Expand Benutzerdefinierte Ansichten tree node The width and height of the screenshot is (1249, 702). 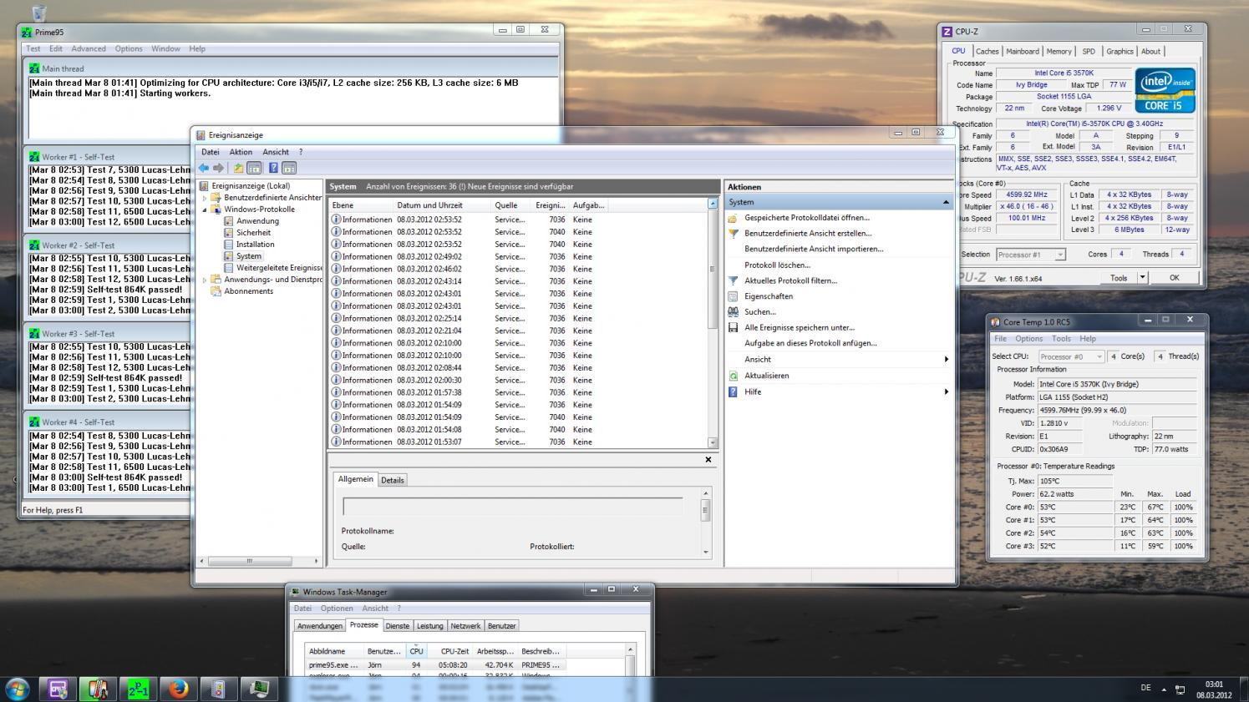pyautogui.click(x=205, y=198)
